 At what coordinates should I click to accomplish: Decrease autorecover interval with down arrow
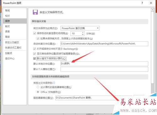83,34
